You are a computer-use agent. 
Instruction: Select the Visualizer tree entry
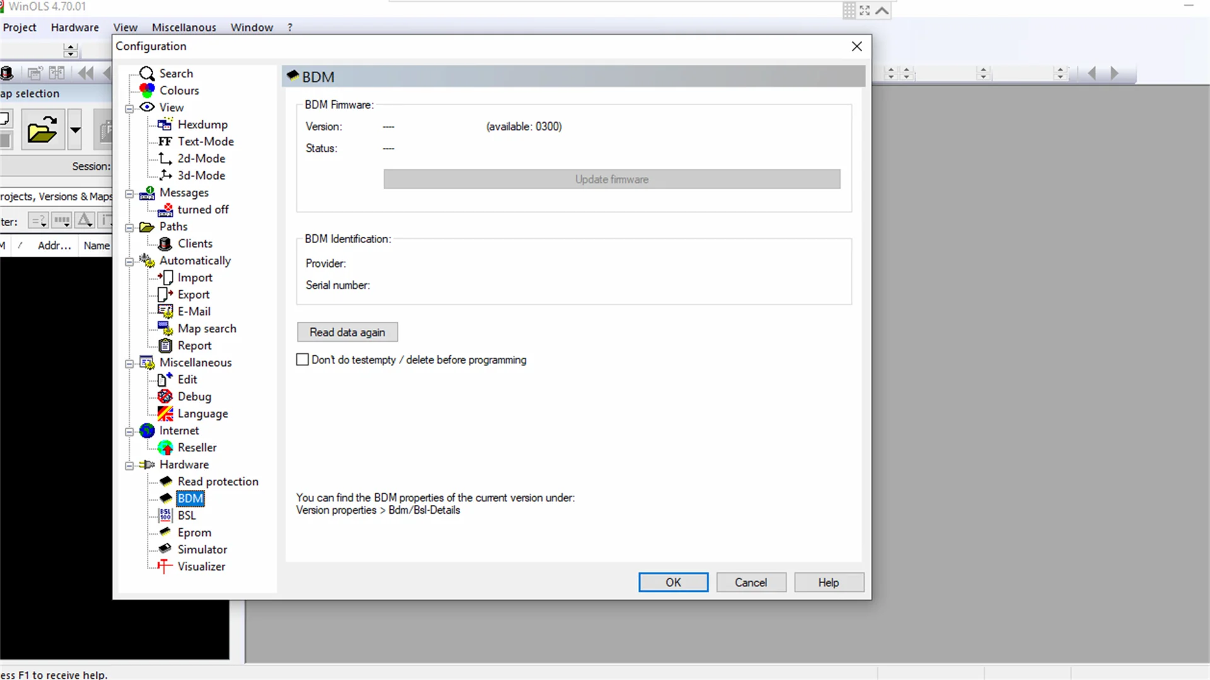pyautogui.click(x=201, y=567)
